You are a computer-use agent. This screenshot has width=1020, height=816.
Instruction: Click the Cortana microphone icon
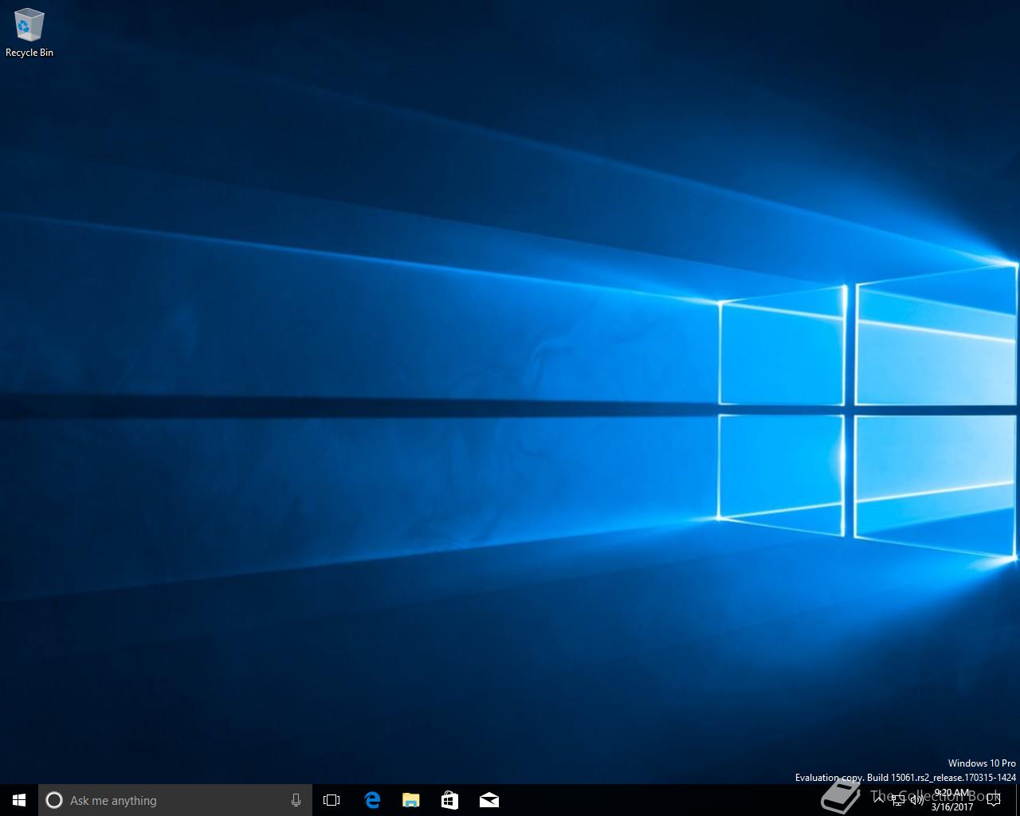pyautogui.click(x=296, y=800)
